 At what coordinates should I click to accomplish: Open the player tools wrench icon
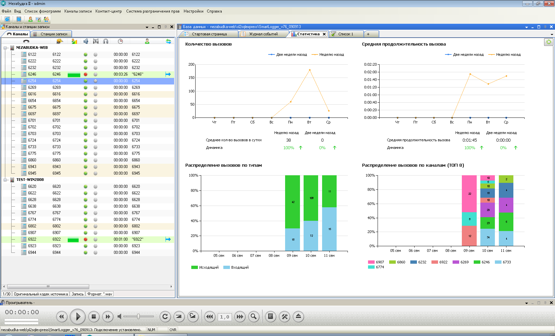coord(284,317)
